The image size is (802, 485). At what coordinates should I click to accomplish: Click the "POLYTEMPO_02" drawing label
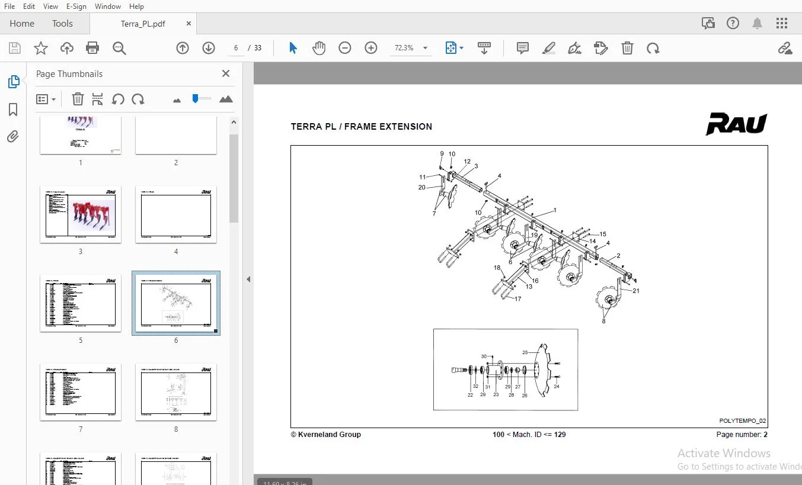click(x=743, y=421)
